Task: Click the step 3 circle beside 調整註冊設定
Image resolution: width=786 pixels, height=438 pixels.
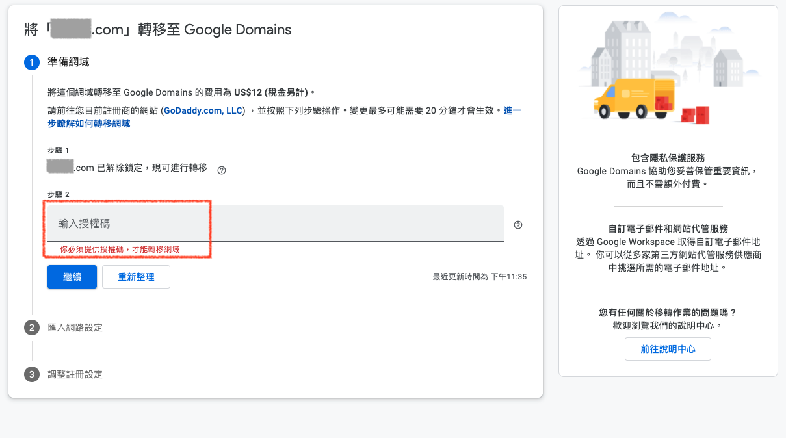Action: 31,374
